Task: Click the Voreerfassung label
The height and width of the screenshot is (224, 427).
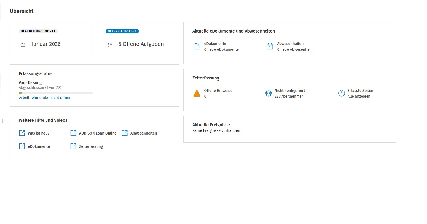Action: [x=30, y=83]
